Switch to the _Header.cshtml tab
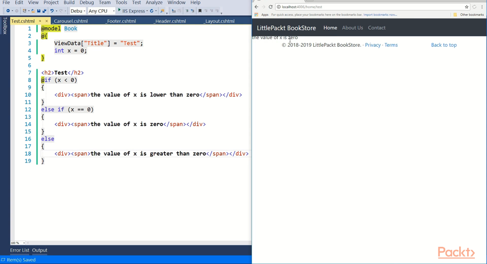The height and width of the screenshot is (264, 487). point(170,21)
